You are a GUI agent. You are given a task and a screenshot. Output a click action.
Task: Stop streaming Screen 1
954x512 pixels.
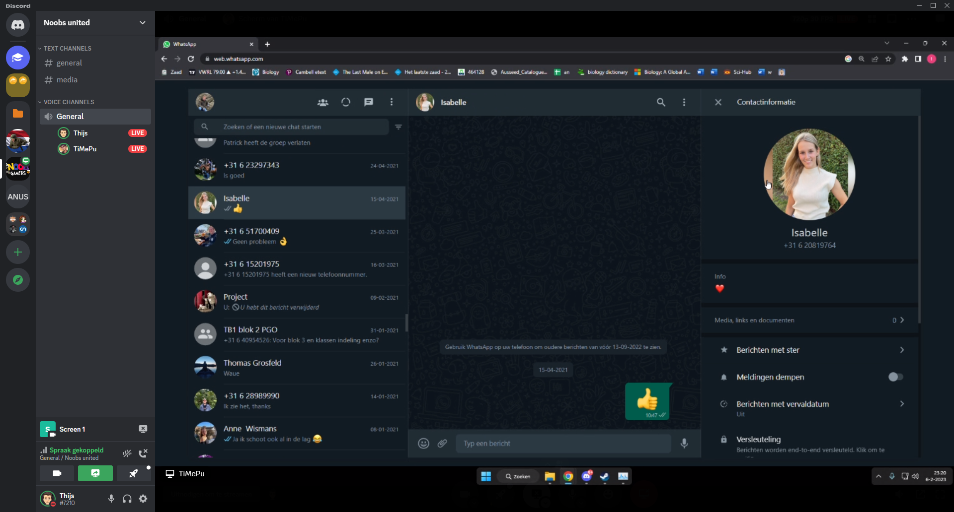click(143, 429)
